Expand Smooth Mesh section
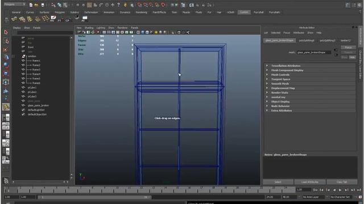Viewport: 364px width, 204px height. point(267,83)
